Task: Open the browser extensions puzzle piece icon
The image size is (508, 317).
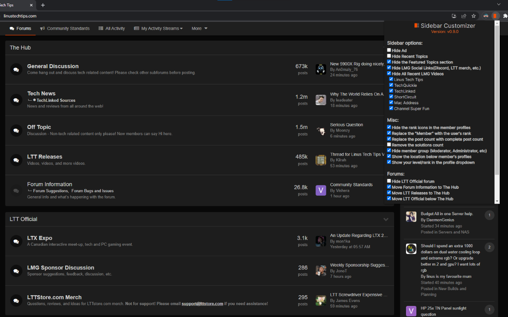Action: (x=504, y=16)
